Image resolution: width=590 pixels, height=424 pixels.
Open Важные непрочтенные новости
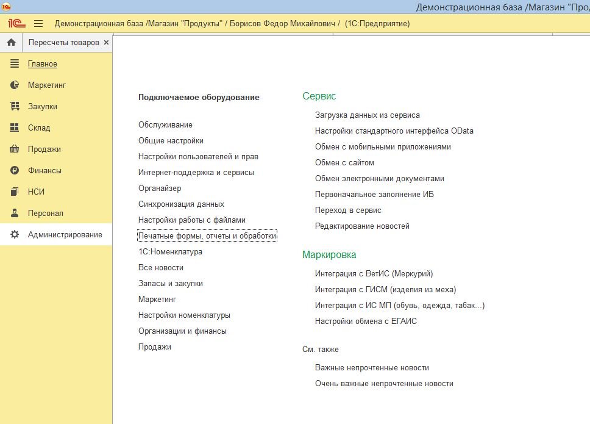tap(372, 367)
